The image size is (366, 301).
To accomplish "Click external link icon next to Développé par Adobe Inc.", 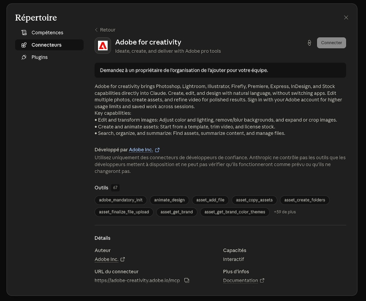I will coord(157,150).
